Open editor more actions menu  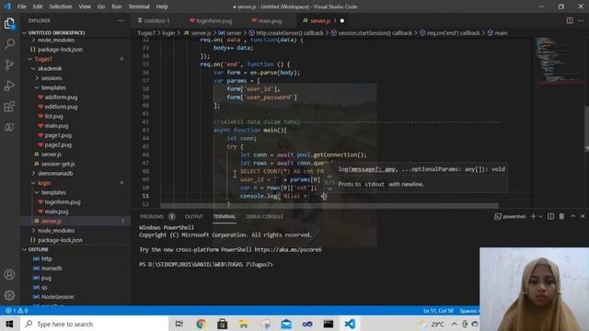coord(581,20)
